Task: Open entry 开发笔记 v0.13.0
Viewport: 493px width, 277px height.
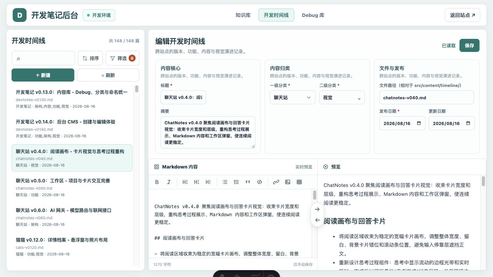Action: [72, 99]
